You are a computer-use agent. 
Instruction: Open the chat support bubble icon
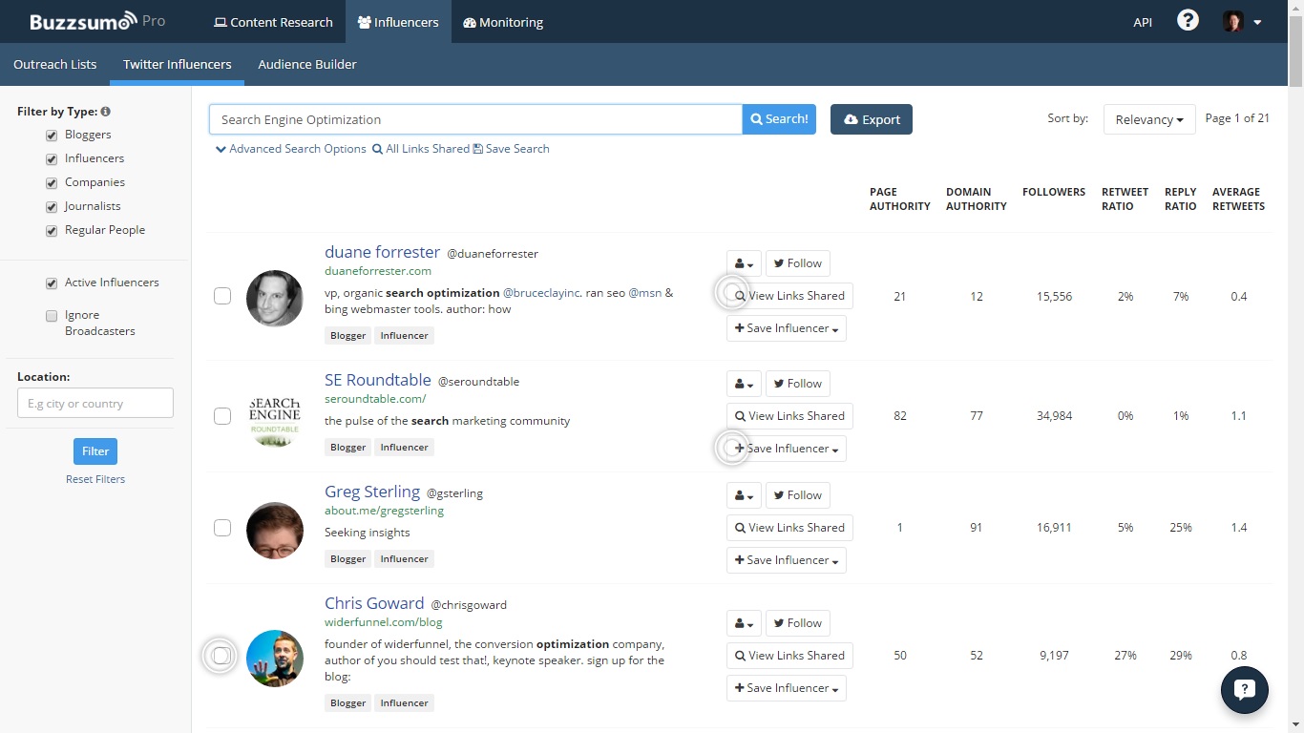click(x=1244, y=690)
